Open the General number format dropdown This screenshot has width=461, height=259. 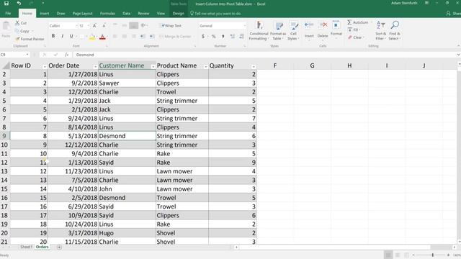pos(245,26)
